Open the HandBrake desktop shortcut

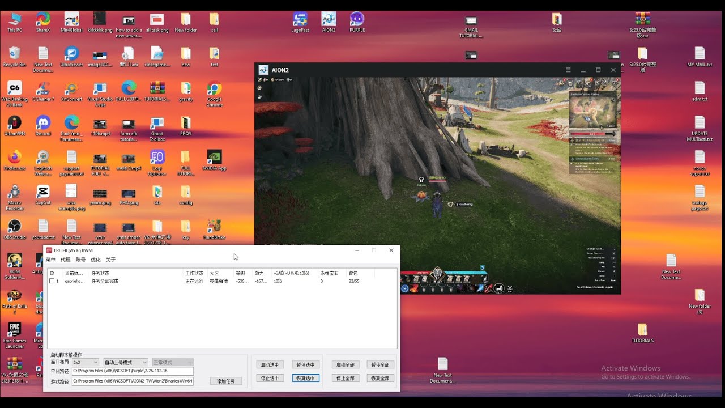coord(214,229)
